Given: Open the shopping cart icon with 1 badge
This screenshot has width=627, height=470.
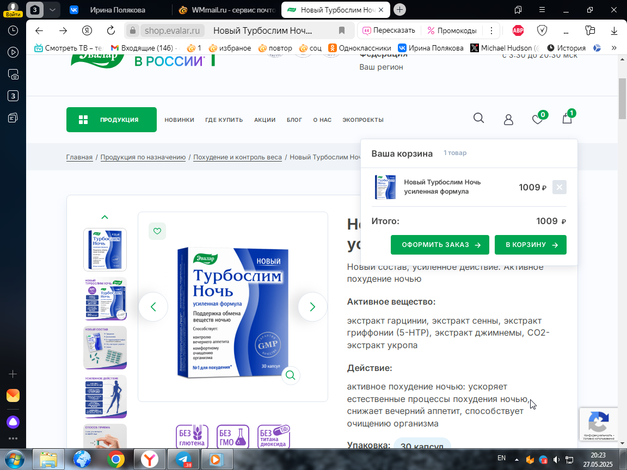Looking at the screenshot, I should click(568, 117).
